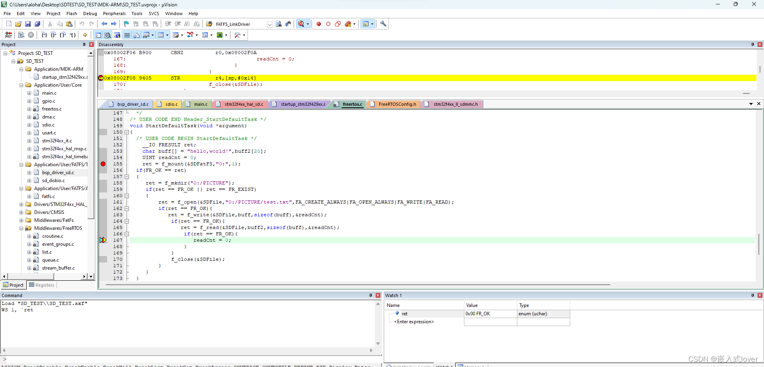Show next statement yellow arrow
Screen dimensions: 764x367
(x=85, y=35)
